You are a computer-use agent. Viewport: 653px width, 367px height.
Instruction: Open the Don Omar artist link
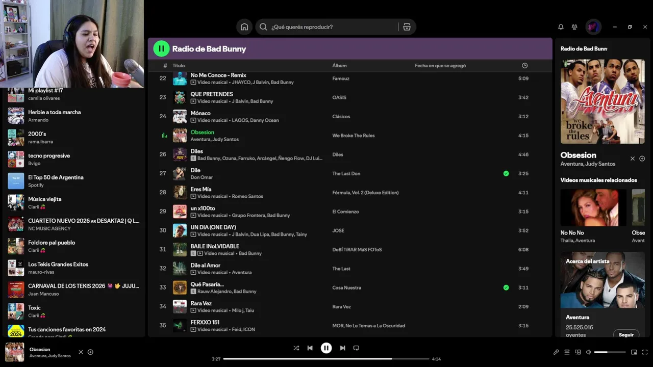point(202,177)
